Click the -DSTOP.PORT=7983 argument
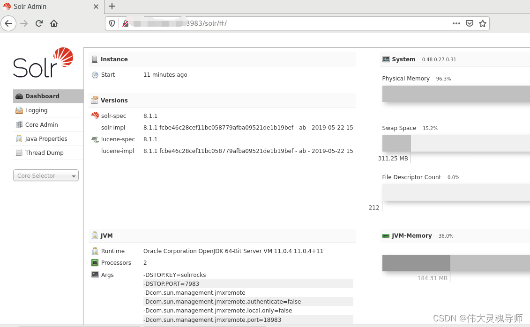 click(248, 284)
